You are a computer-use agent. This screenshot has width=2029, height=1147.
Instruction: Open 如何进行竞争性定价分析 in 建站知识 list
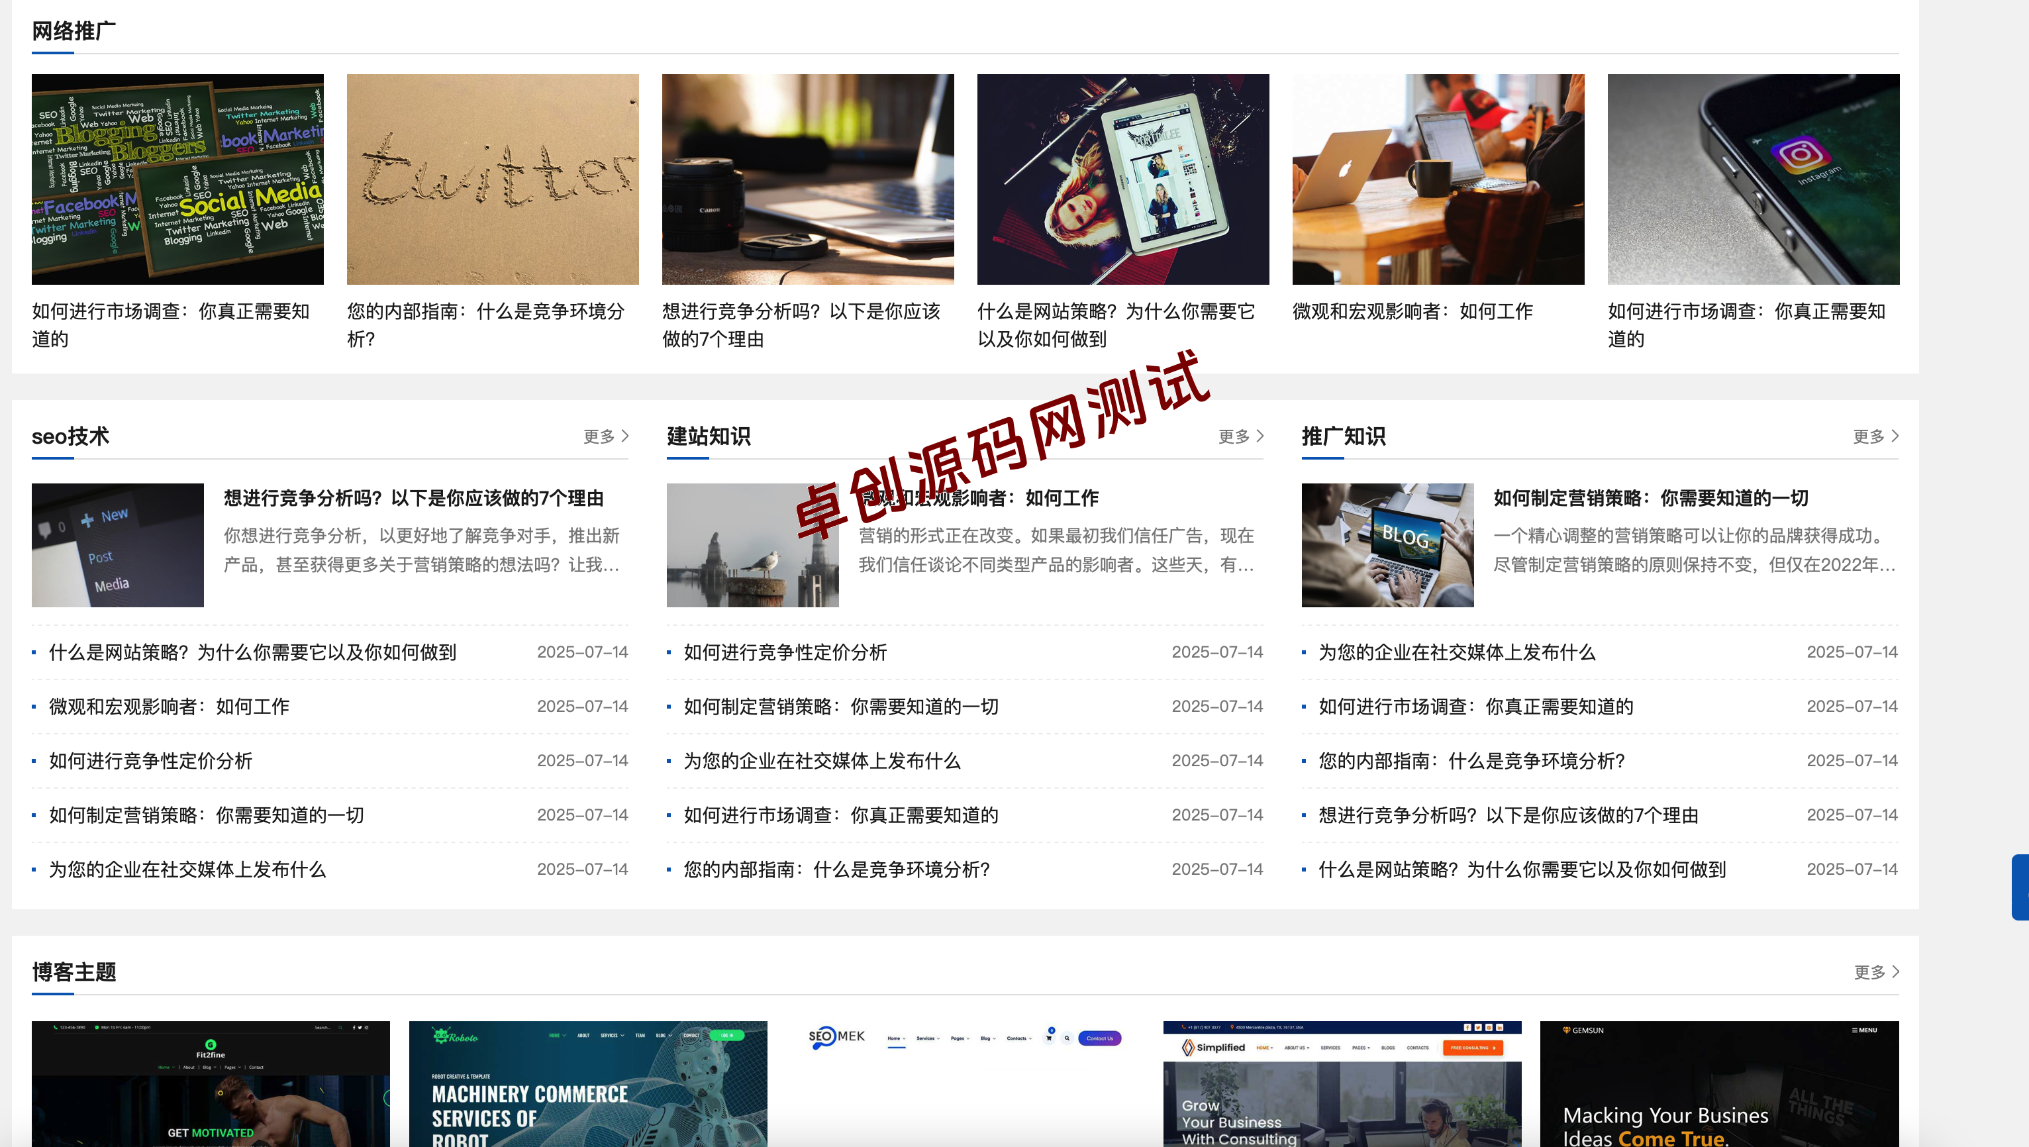click(785, 652)
